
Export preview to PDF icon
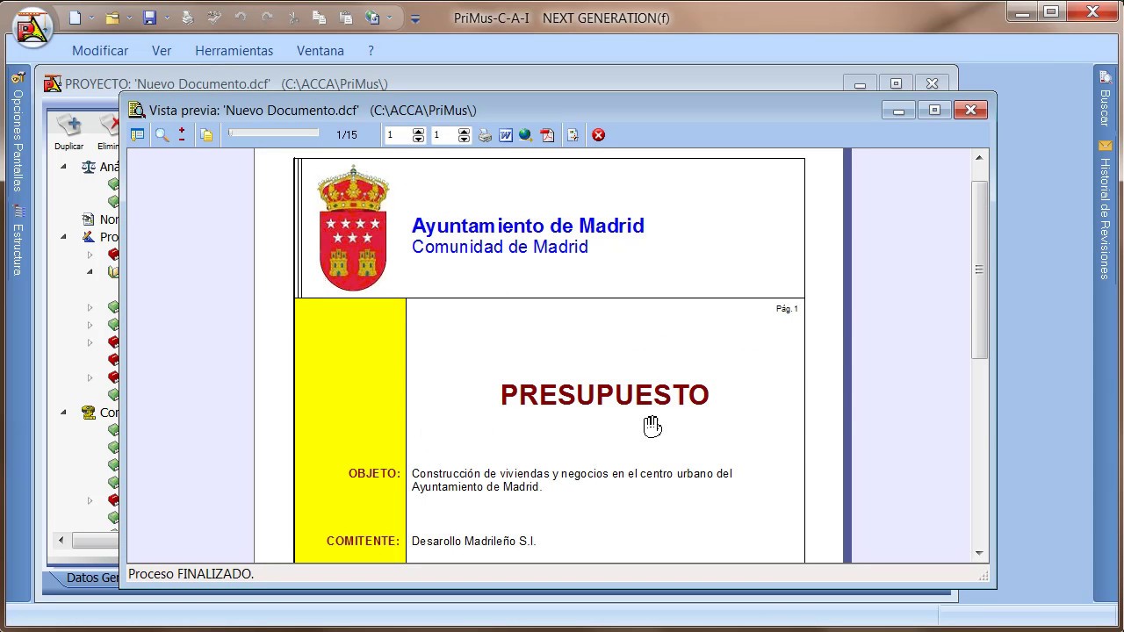[547, 135]
